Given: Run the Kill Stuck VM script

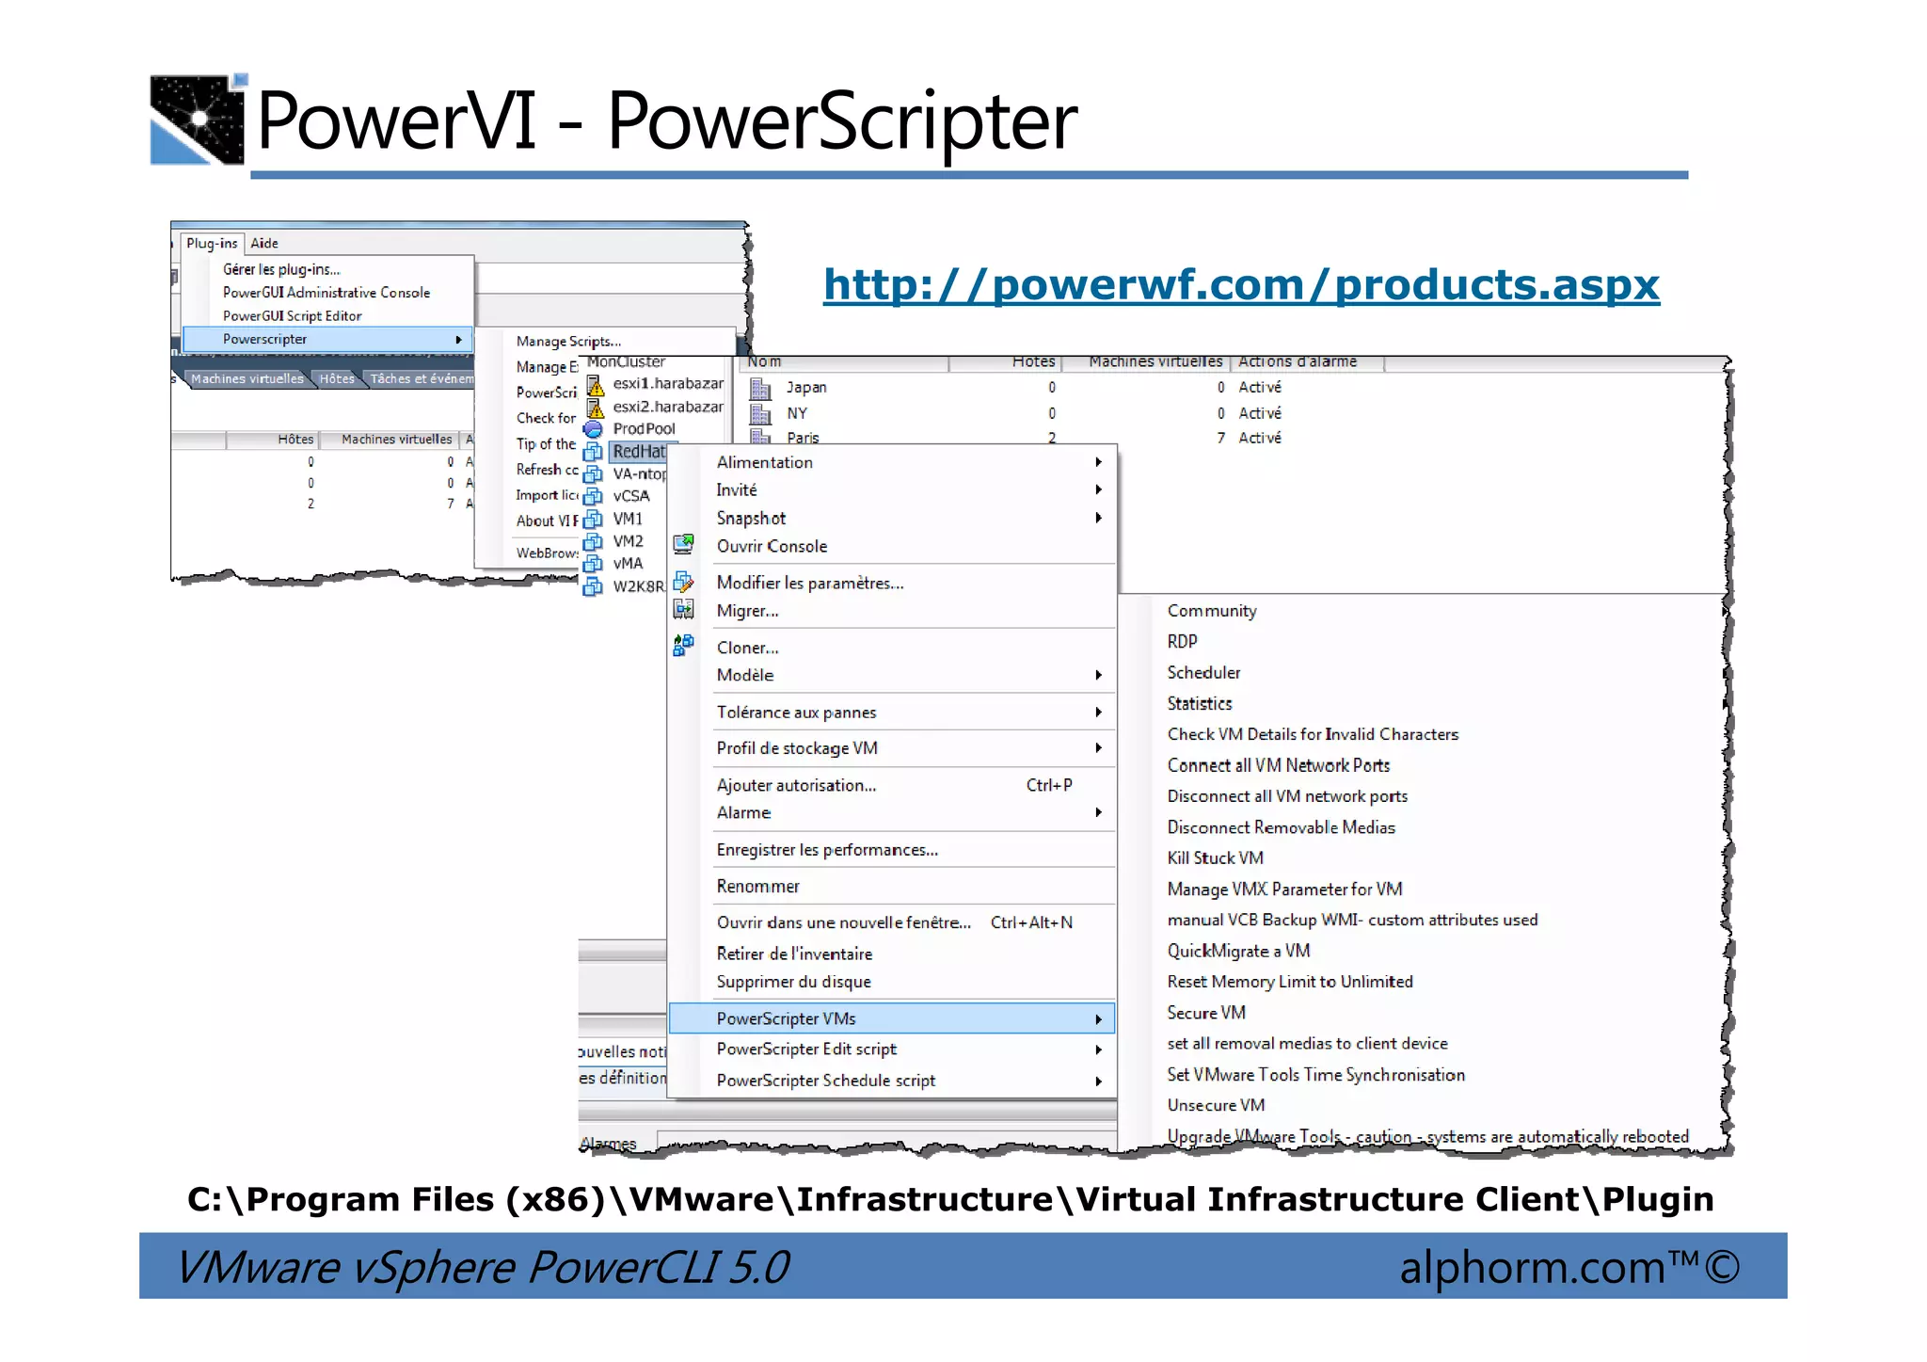Looking at the screenshot, I should pyautogui.click(x=1215, y=858).
